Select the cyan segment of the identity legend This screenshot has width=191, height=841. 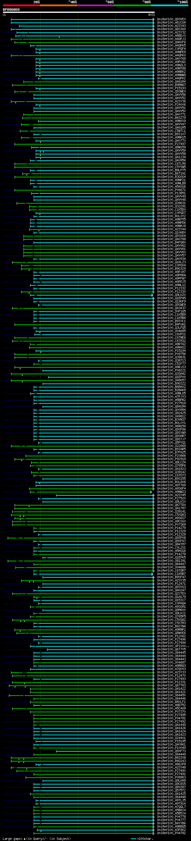tap(170, 5)
